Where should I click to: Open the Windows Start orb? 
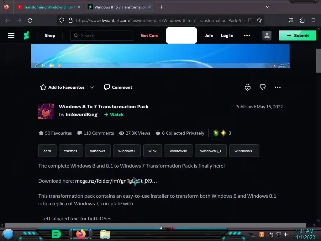point(8,234)
